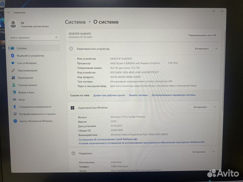Screen dimensions: 243x182
Task: Click the question mark icon beside Поддержка
Action: click(x=73, y=153)
